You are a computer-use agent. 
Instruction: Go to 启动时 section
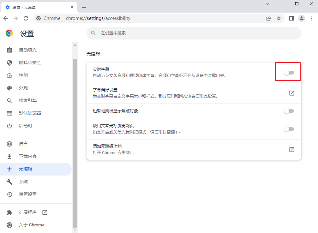[36, 126]
